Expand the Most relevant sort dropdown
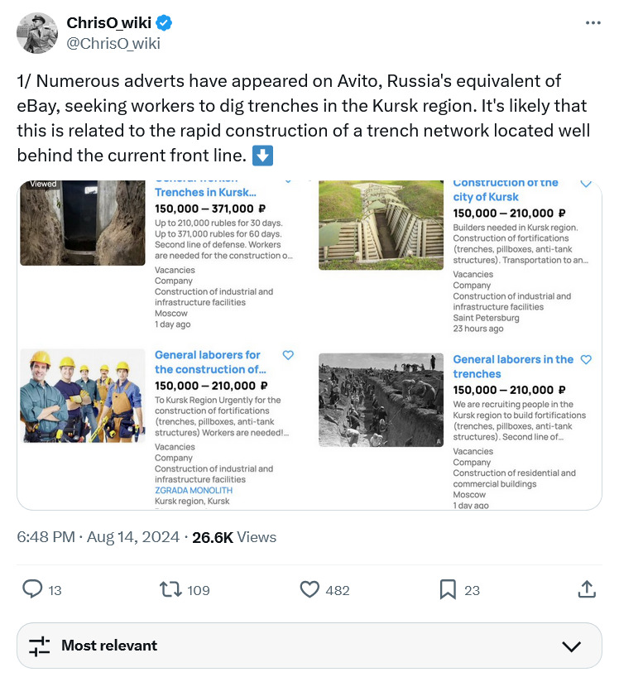The height and width of the screenshot is (677, 619). coord(571,646)
